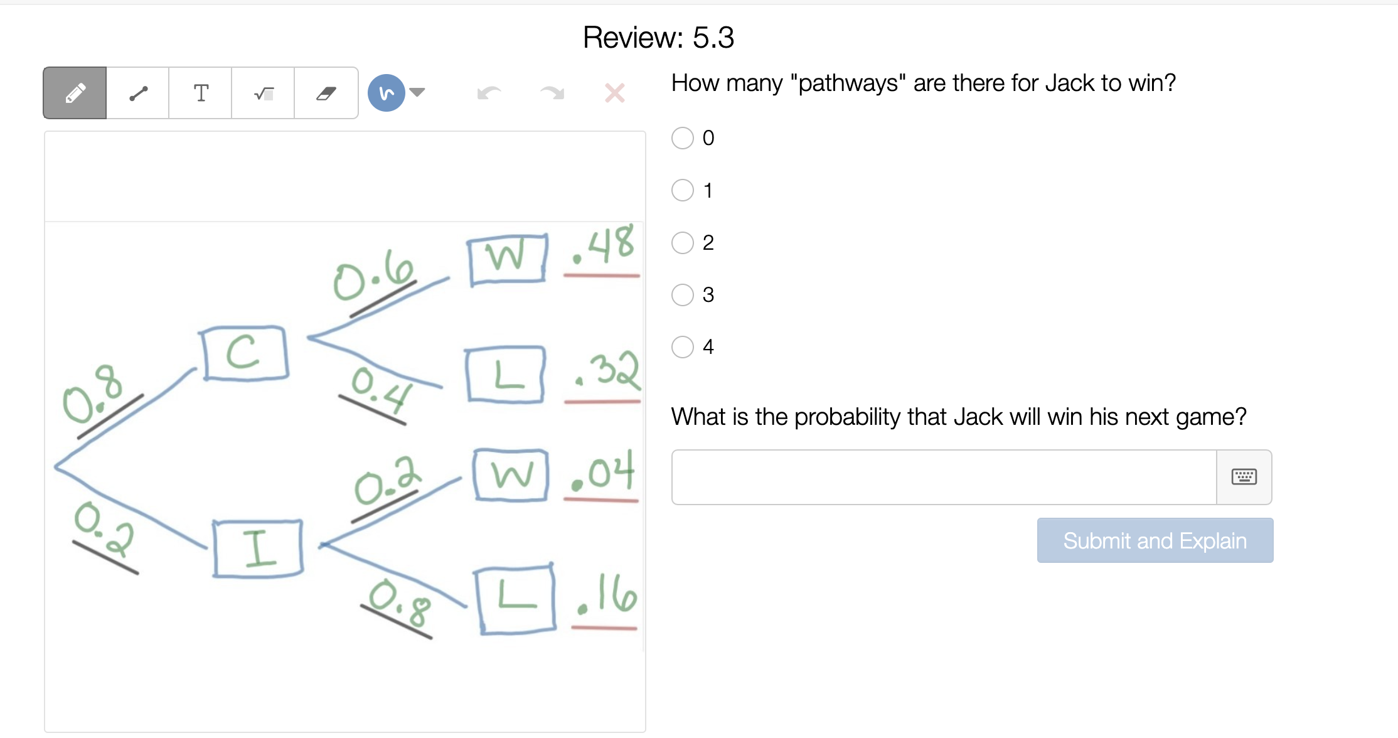Click the Redo arrow
Image resolution: width=1398 pixels, height=738 pixels.
(x=552, y=92)
